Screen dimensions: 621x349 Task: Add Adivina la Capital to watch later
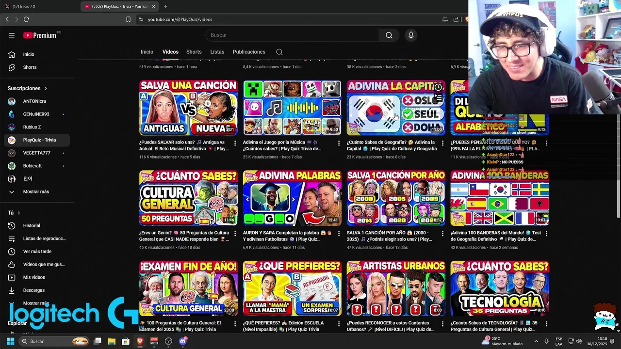tap(438, 87)
